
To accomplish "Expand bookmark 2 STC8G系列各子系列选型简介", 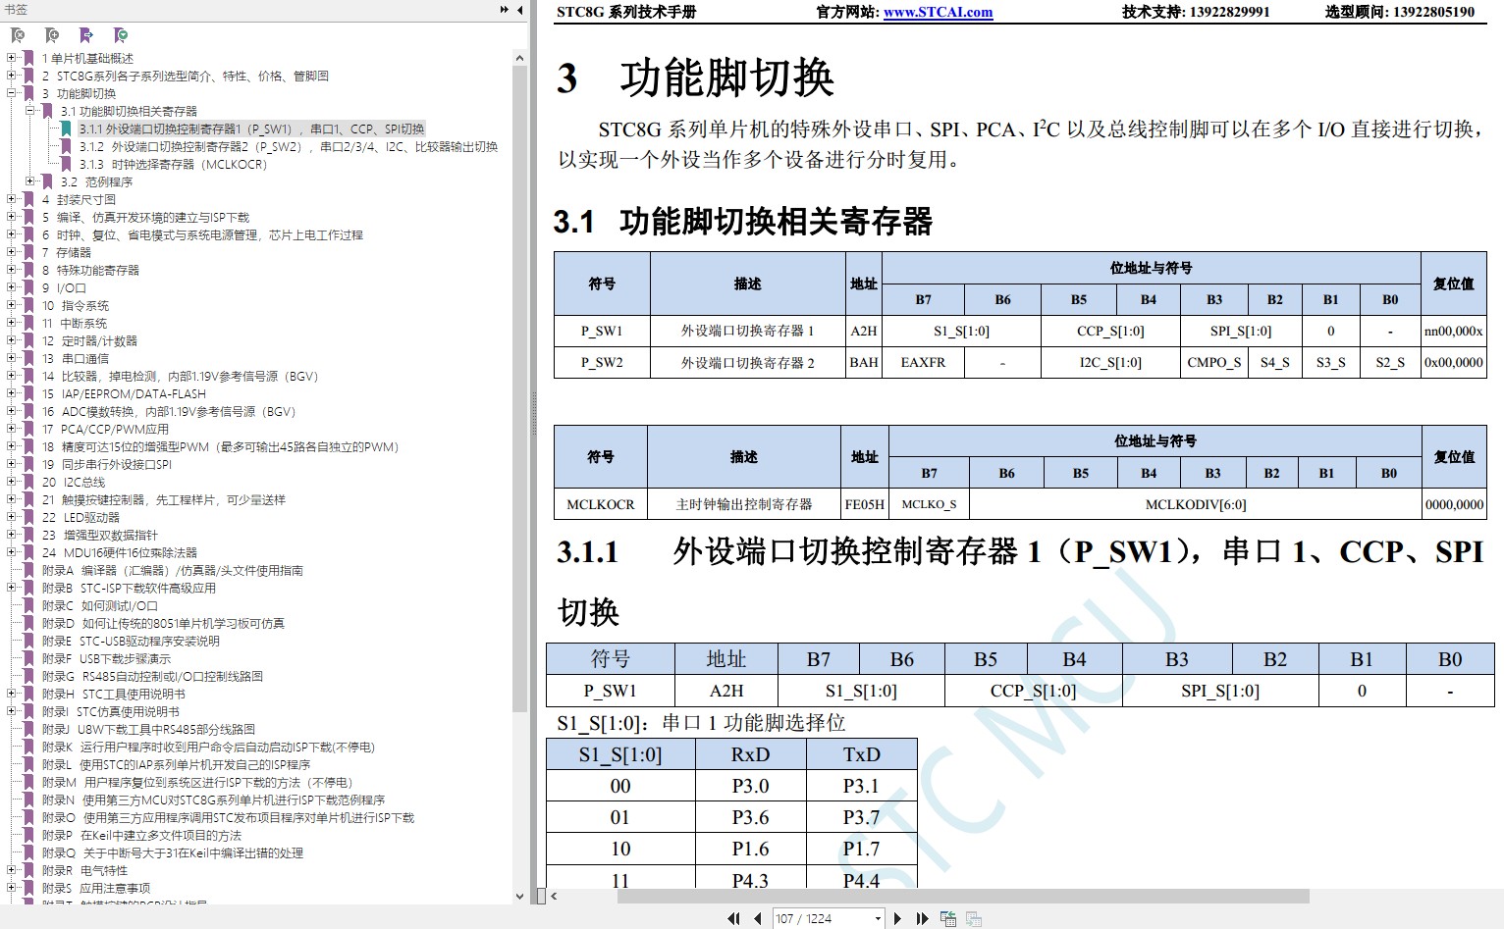I will pos(12,76).
